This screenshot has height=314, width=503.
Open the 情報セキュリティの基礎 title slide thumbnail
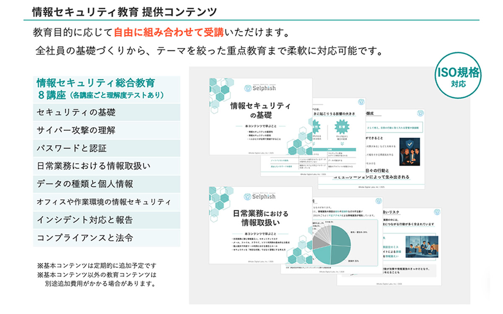tap(261, 117)
